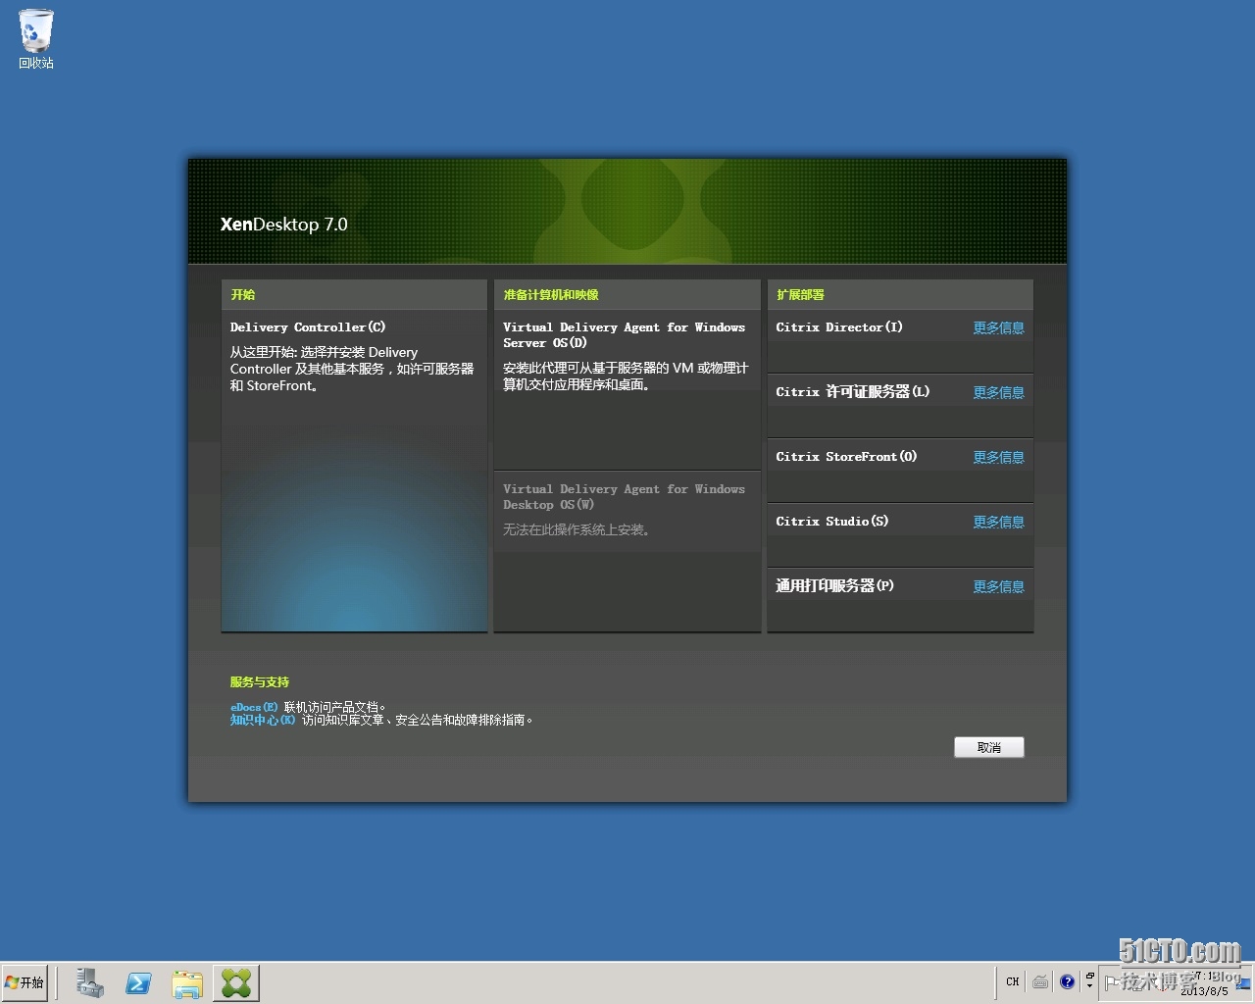Open 更多信息 for 通用打印服务器
Viewport: 1255px width, 1004px height.
coord(998,587)
